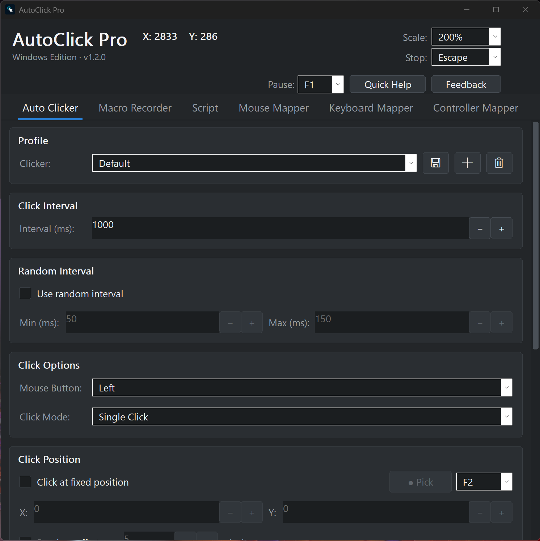This screenshot has height=541, width=540.
Task: Click the AutoClick Pro title bar icon
Action: (10, 10)
